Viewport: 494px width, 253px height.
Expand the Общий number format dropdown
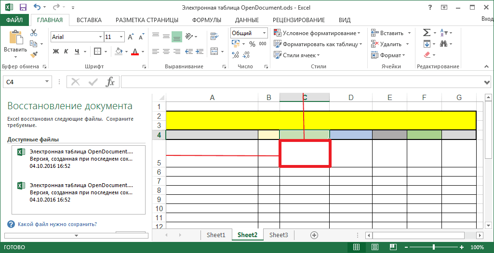(x=264, y=33)
